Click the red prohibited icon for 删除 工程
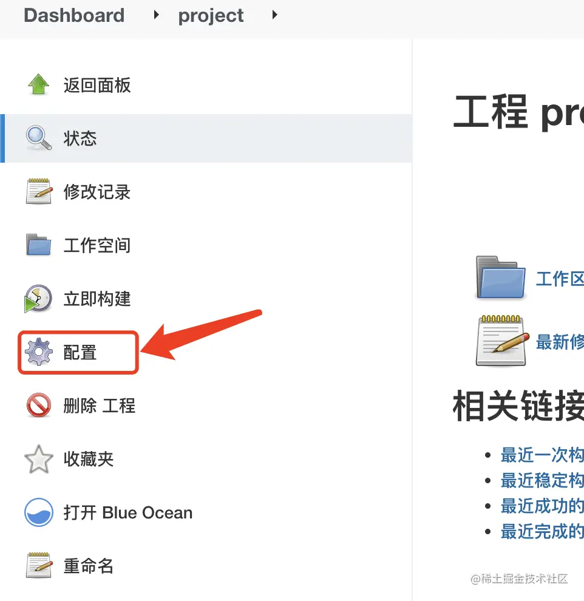Screen dimensions: 584x601 click(39, 406)
